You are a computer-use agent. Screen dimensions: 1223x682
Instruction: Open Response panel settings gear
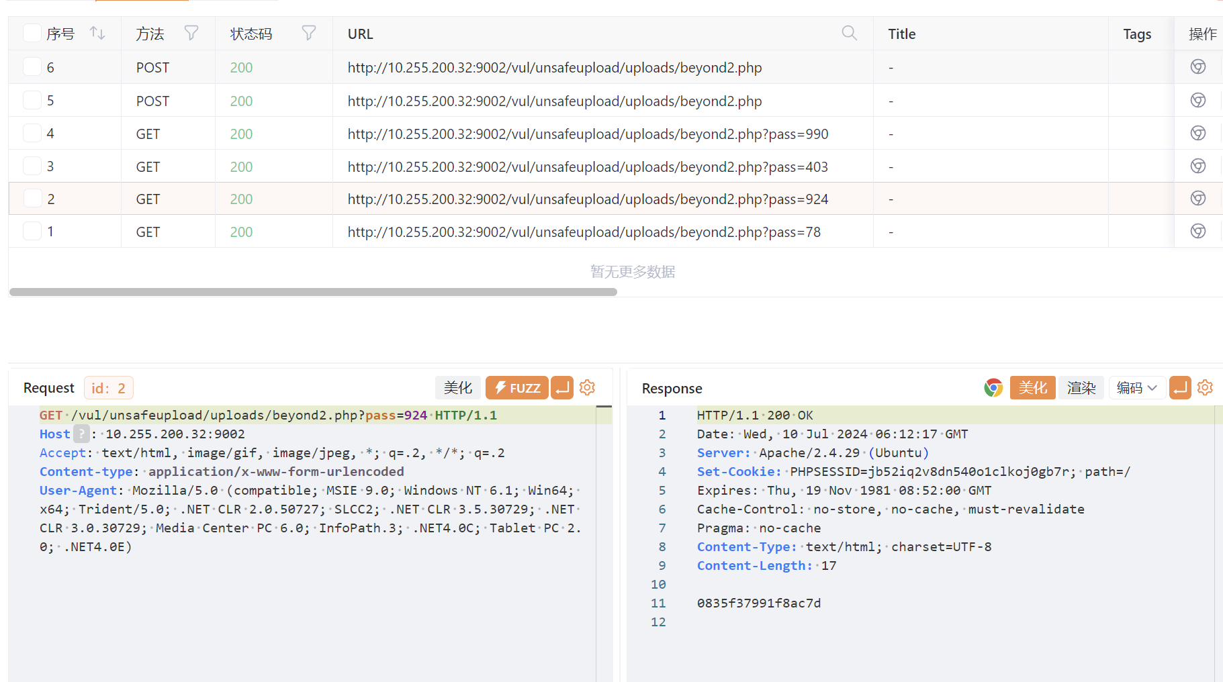tap(1205, 388)
